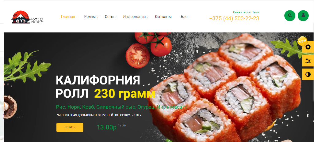Image resolution: width=314 pixels, height=142 pixels.
Task: Click the Свяжитесь с Нами label
Action: (x=246, y=12)
